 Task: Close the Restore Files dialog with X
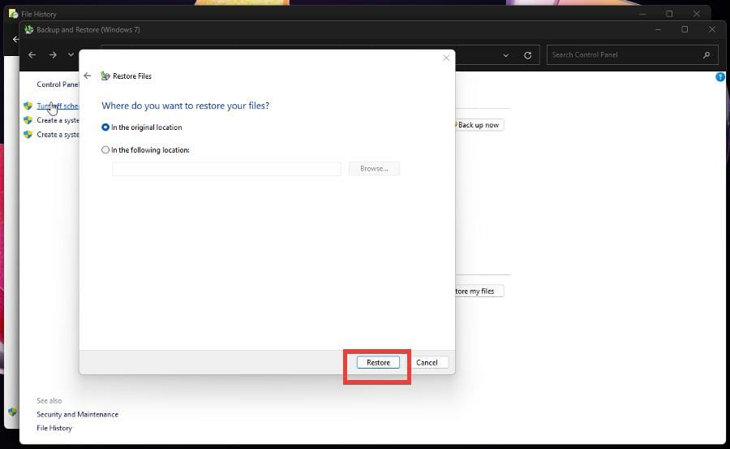point(445,58)
